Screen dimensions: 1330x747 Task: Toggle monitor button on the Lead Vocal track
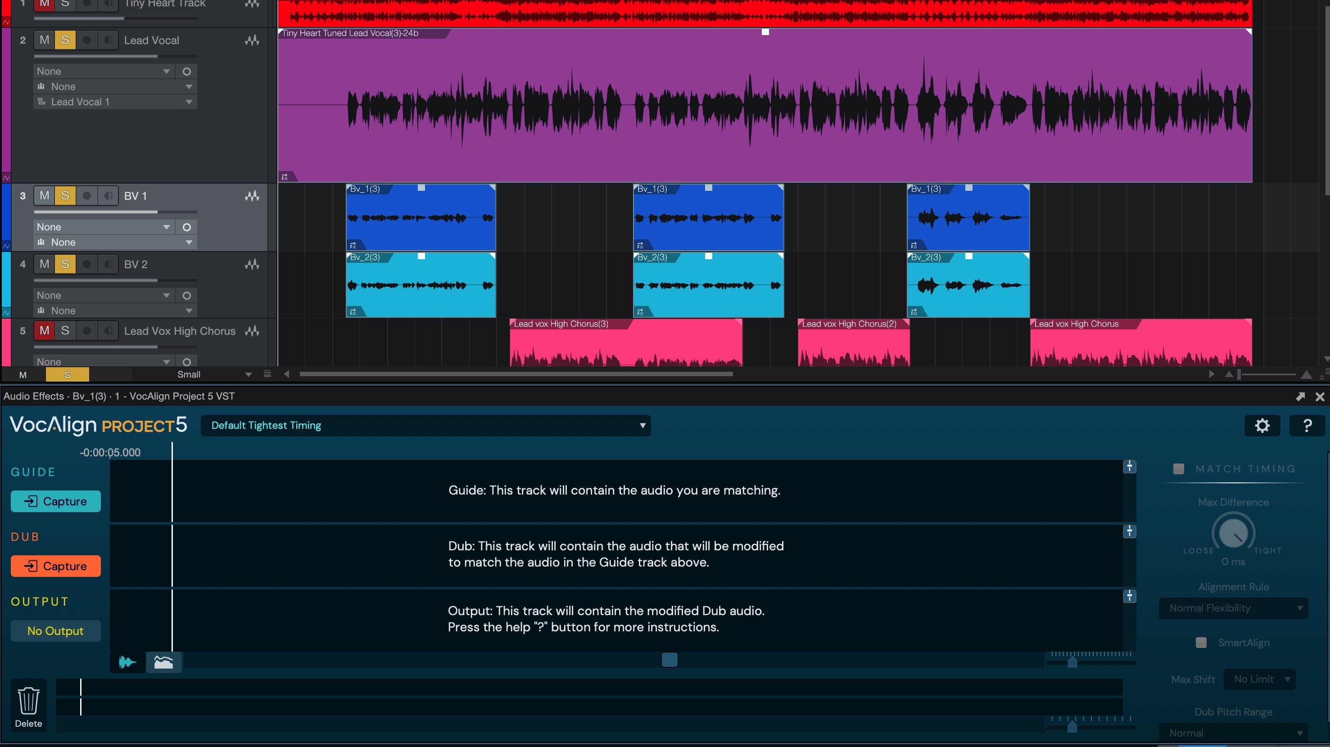pyautogui.click(x=108, y=40)
